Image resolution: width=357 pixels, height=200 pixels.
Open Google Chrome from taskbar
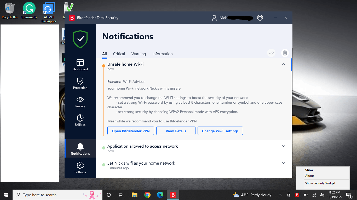pyautogui.click(x=147, y=195)
